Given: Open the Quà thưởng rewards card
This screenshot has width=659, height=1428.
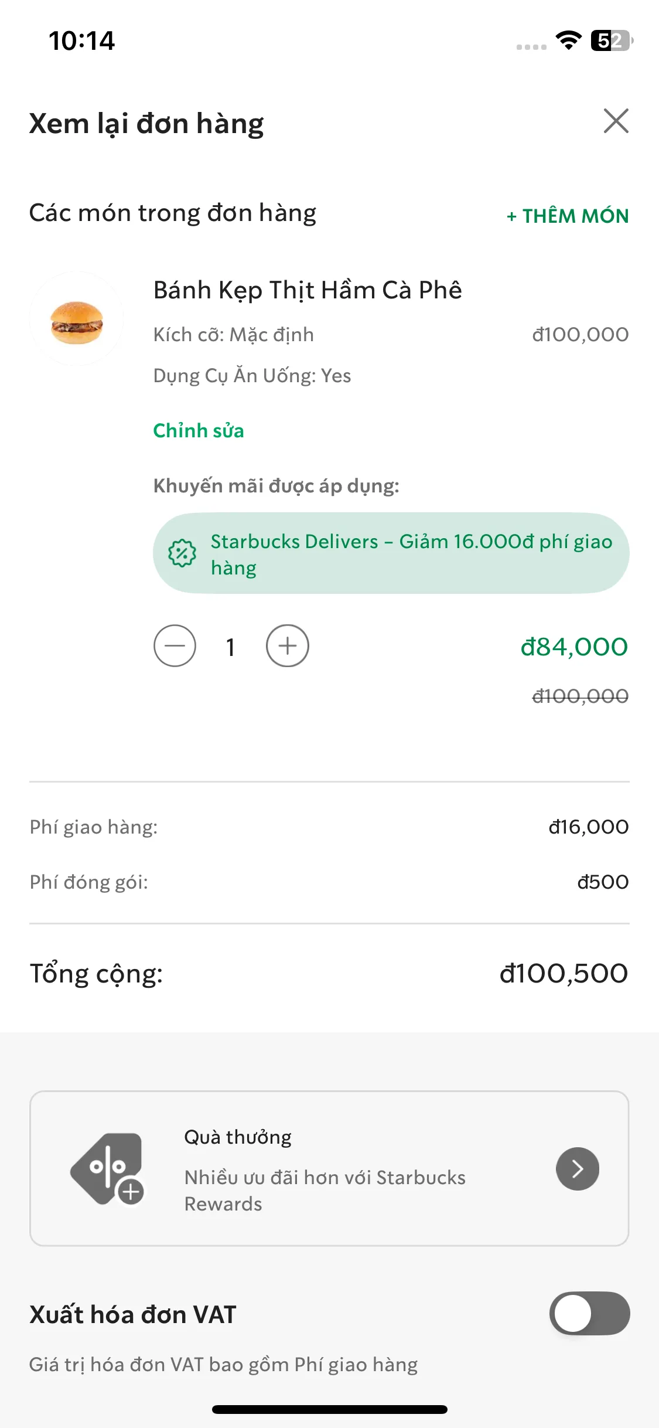Looking at the screenshot, I should (328, 1168).
